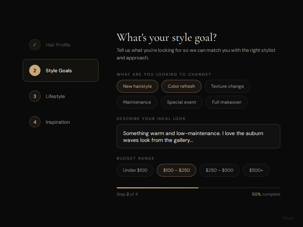
Task: Click the '50% complete' label
Action: click(x=266, y=194)
